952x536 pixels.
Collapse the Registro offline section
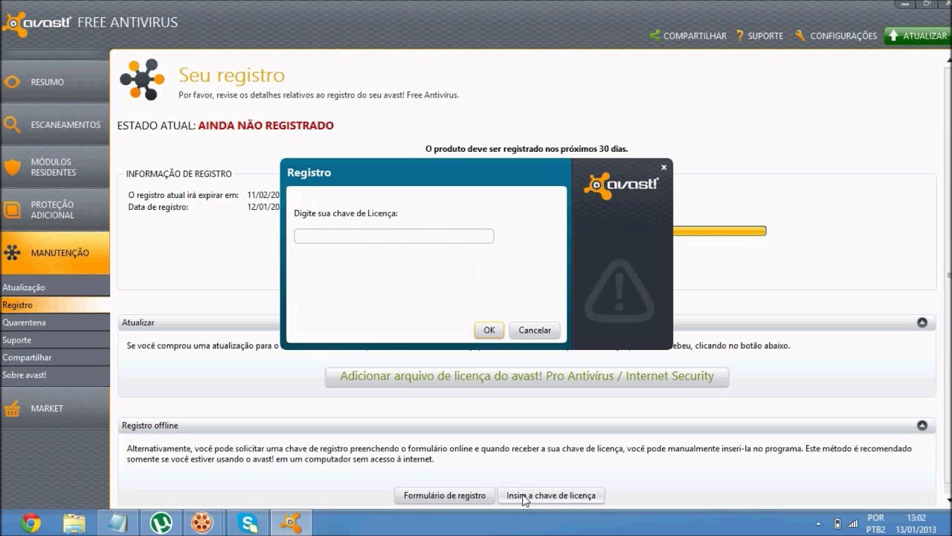[x=922, y=426]
